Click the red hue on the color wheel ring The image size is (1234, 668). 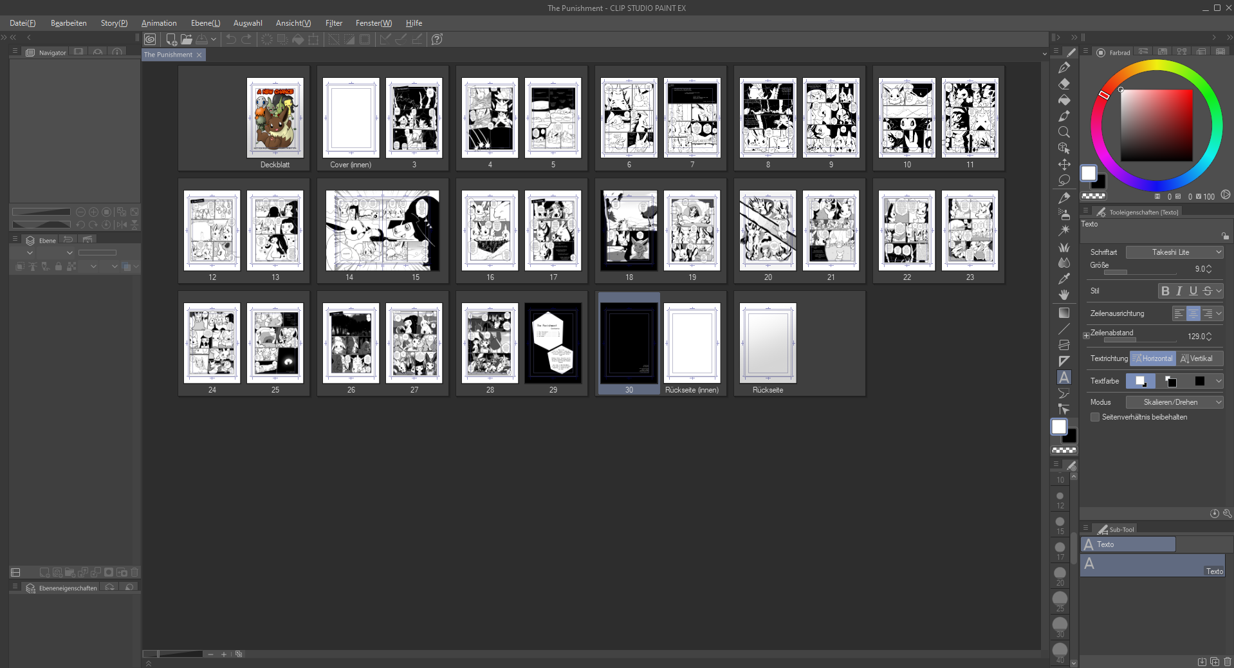[x=1104, y=95]
